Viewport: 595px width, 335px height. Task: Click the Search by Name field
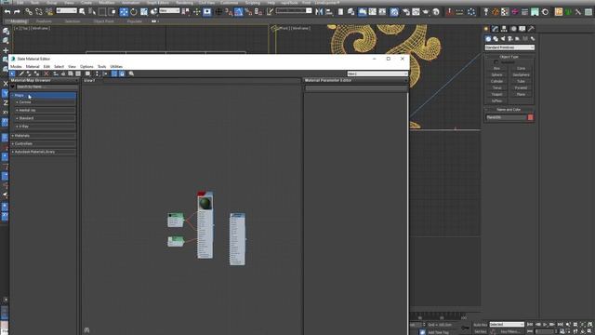[46, 87]
